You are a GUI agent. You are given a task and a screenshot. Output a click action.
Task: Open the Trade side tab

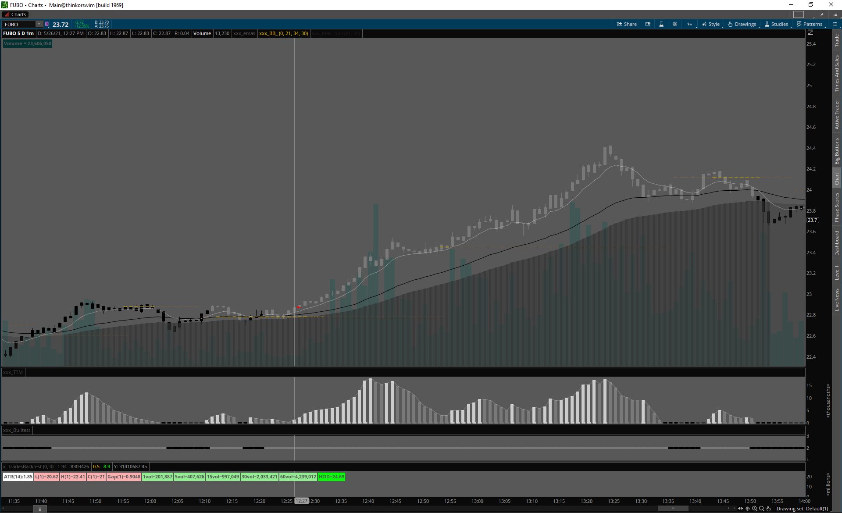(837, 41)
